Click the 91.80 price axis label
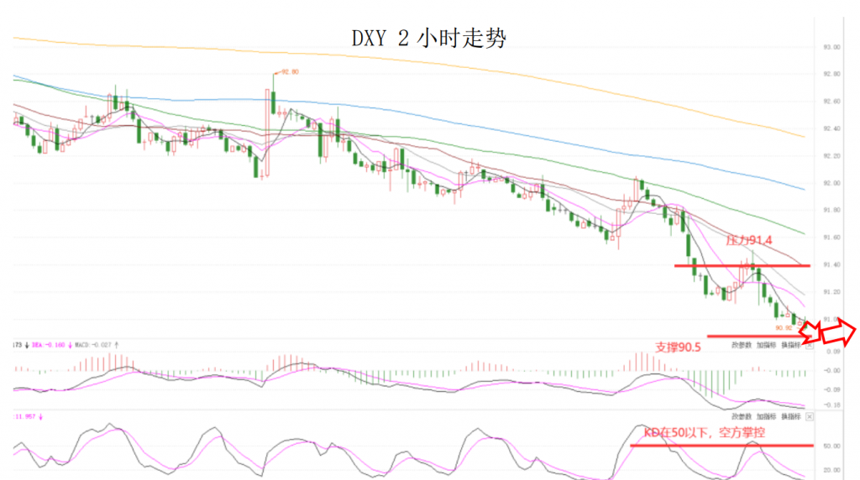 (x=831, y=211)
